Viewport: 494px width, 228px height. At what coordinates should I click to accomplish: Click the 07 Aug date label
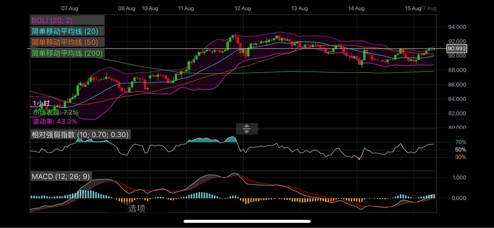[70, 8]
